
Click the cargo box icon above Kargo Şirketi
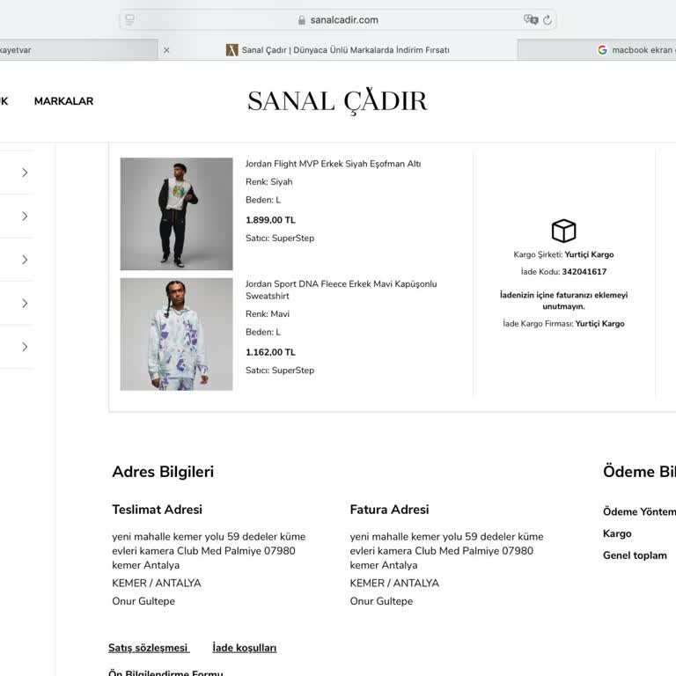pyautogui.click(x=563, y=231)
